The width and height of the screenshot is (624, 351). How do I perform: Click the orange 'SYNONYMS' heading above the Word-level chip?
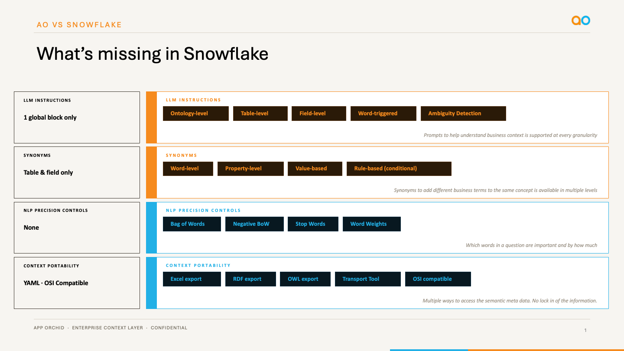tap(182, 155)
